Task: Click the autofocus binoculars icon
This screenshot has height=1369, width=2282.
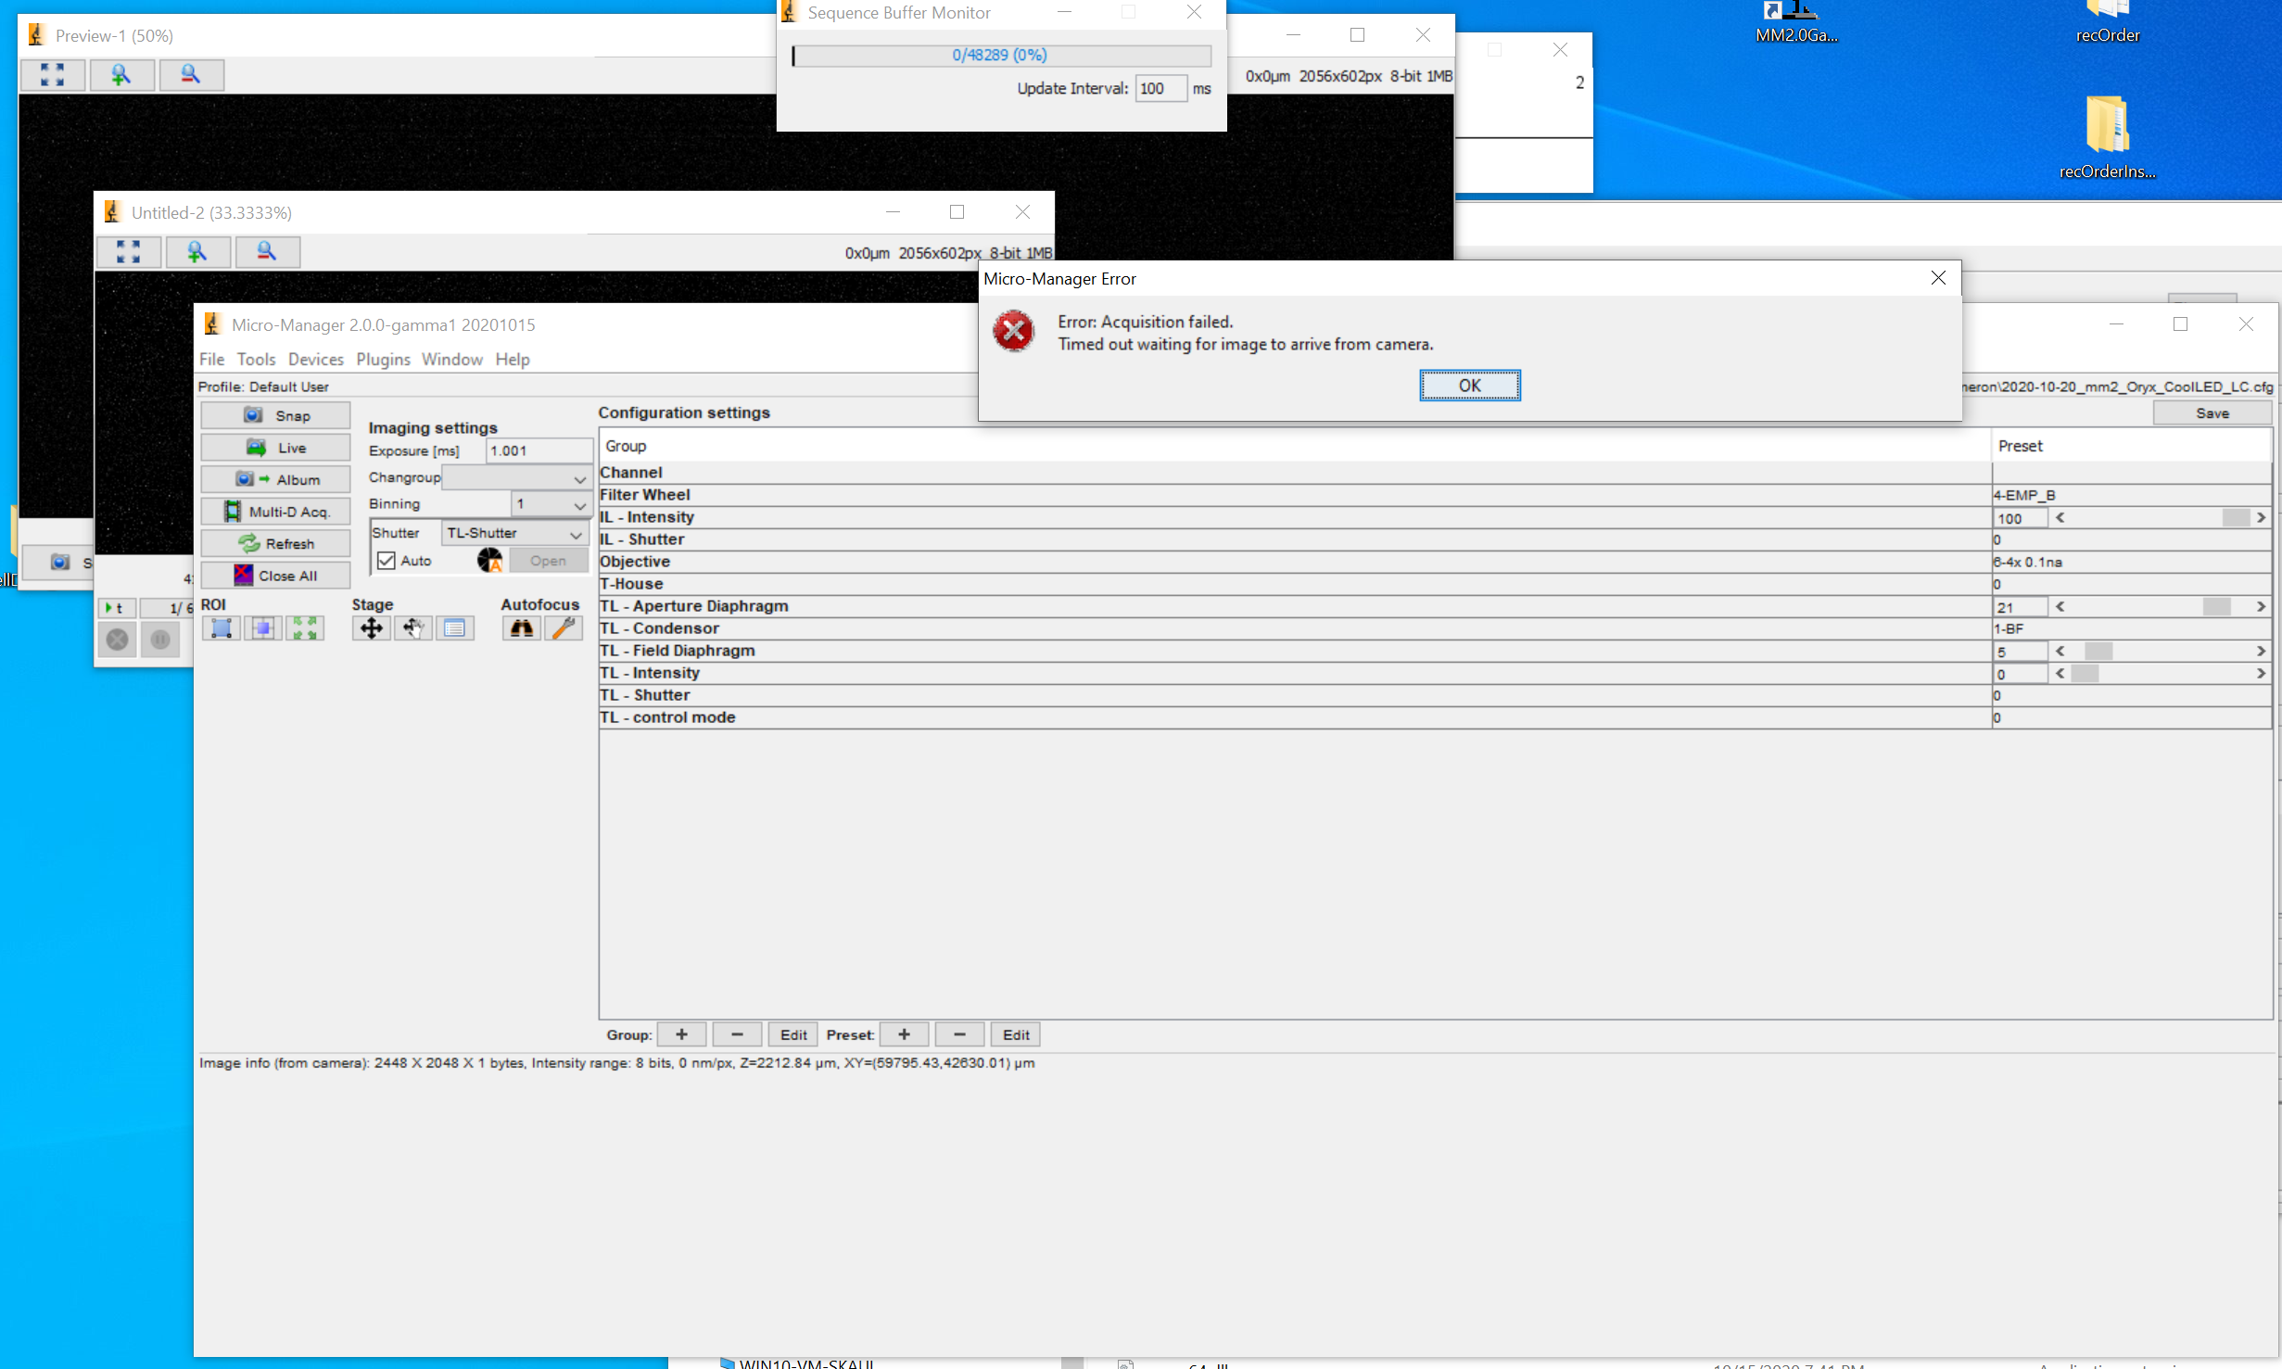Action: (522, 628)
